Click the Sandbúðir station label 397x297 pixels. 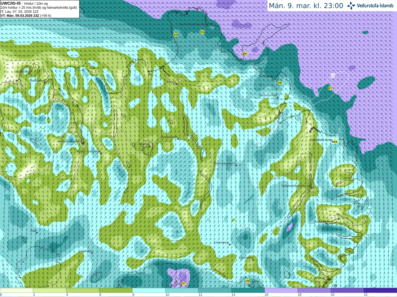click(85, 251)
